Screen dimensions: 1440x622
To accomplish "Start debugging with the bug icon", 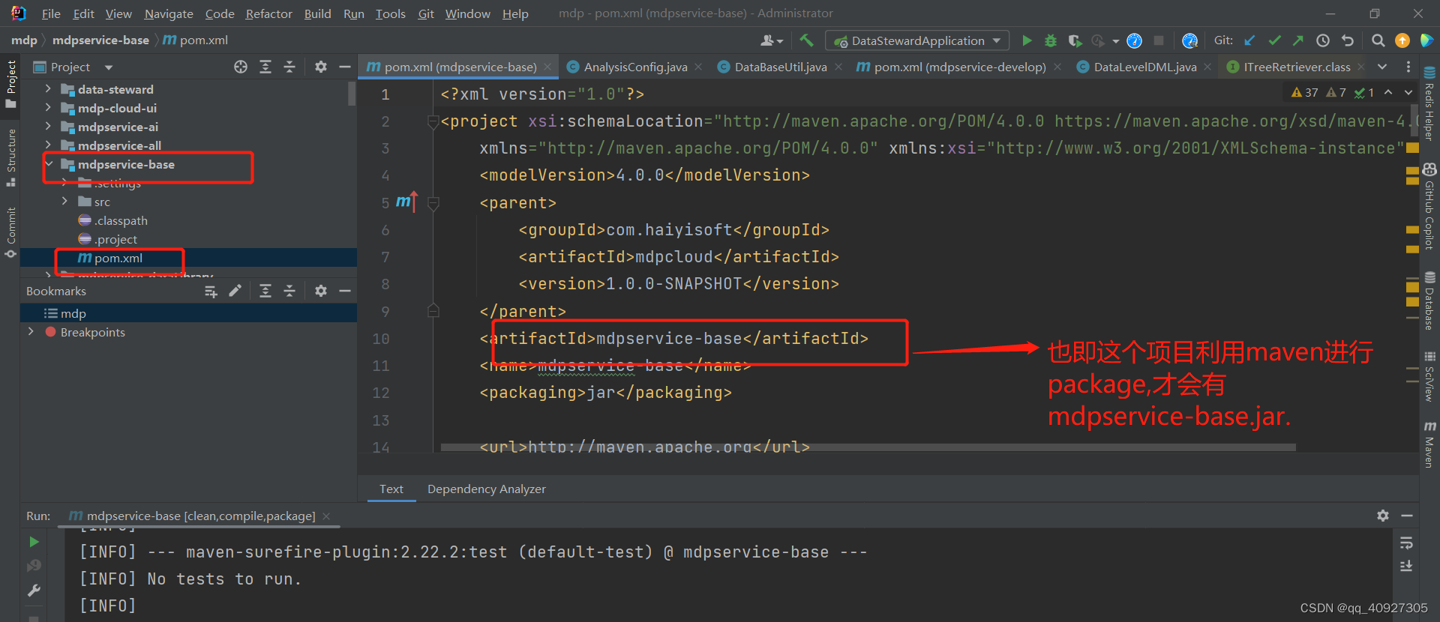I will 1051,40.
